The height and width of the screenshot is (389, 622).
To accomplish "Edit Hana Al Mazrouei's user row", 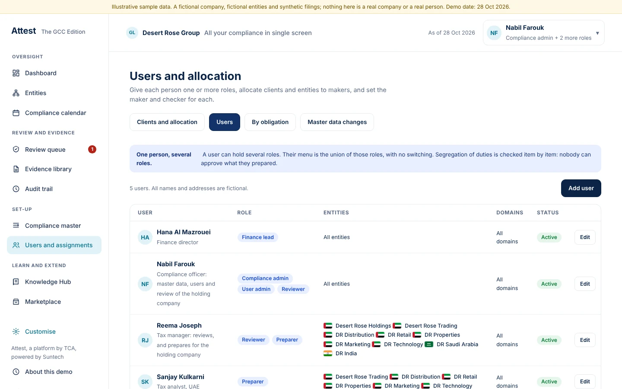I will tap(585, 237).
